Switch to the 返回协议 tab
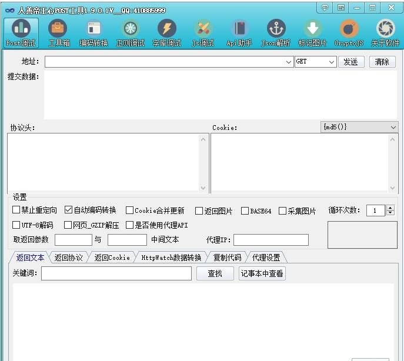The image size is (404, 361). coord(69,258)
